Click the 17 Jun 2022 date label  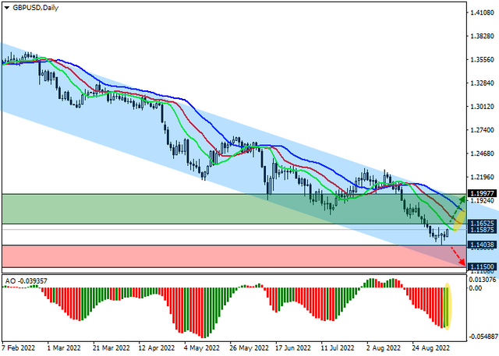[293, 348]
